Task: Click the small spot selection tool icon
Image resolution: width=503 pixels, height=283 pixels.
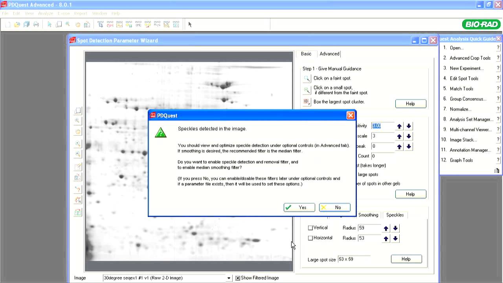Action: 307,90
